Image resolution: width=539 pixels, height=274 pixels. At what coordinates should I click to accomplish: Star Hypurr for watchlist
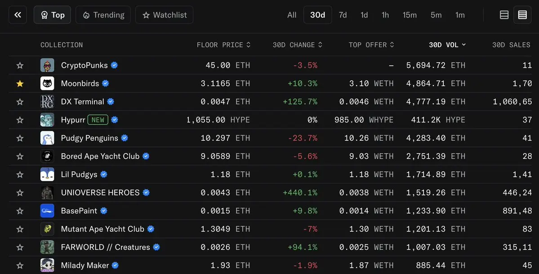[x=20, y=120]
